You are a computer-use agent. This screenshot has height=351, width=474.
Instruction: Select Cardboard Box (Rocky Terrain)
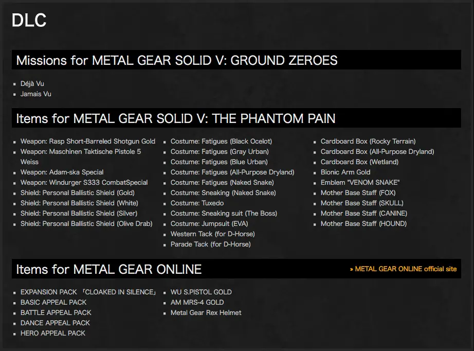pos(368,141)
